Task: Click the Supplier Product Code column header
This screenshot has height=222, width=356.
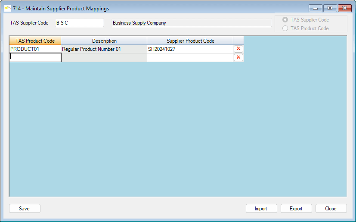Action: pyautogui.click(x=190, y=41)
